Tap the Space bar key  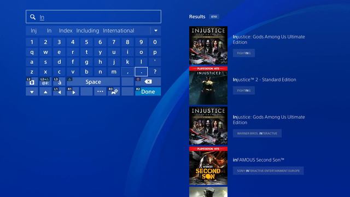coord(94,82)
